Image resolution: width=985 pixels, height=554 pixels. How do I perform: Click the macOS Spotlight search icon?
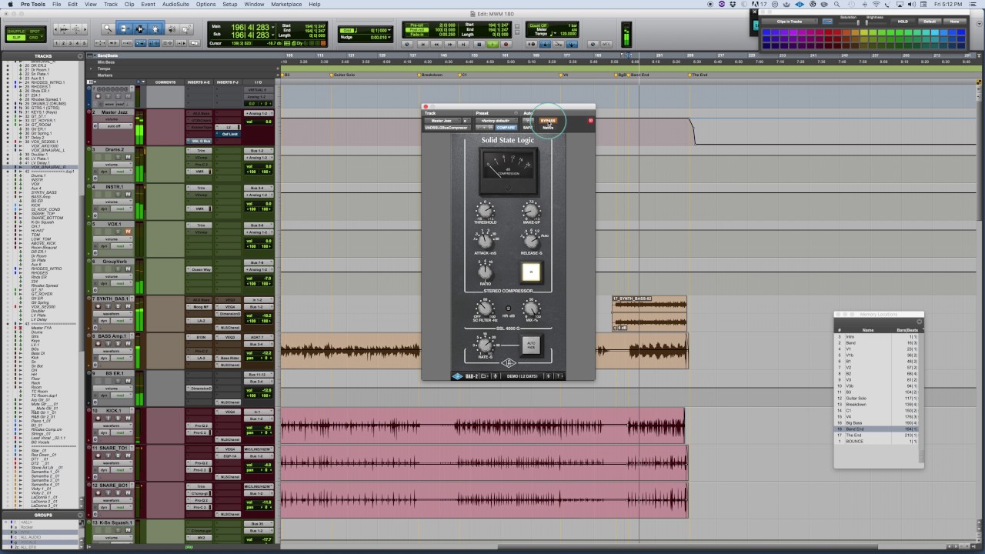coord(836,4)
